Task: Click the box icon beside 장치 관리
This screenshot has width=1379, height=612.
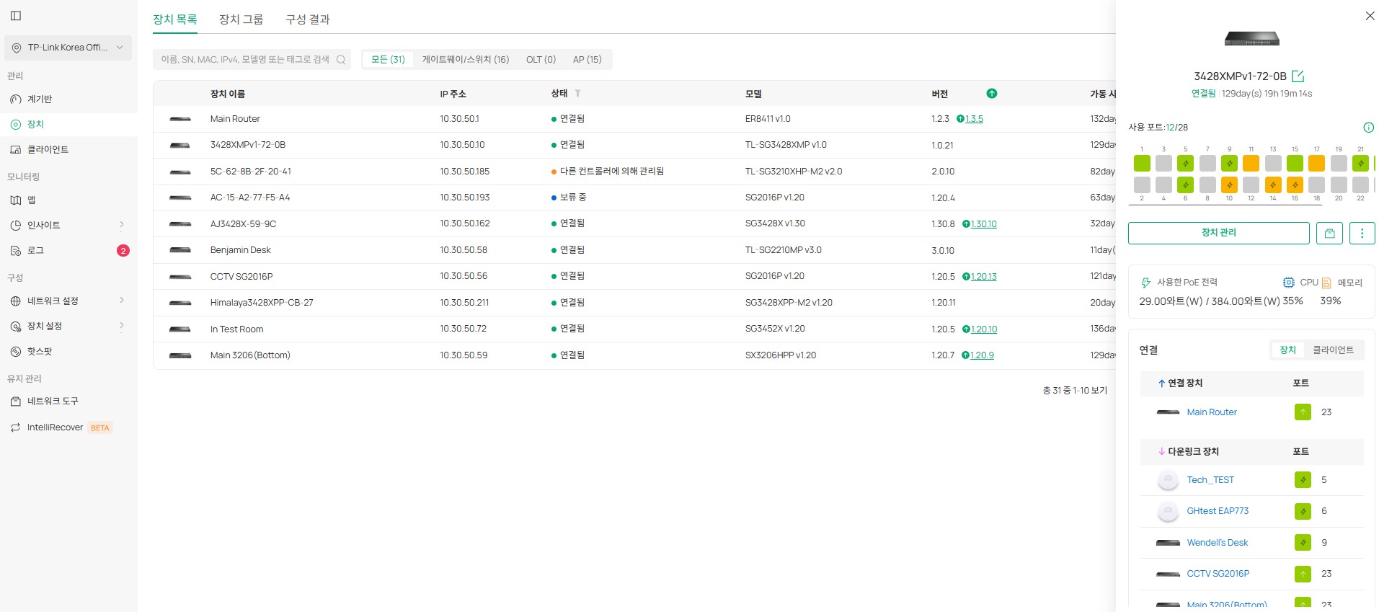Action: [x=1329, y=233]
